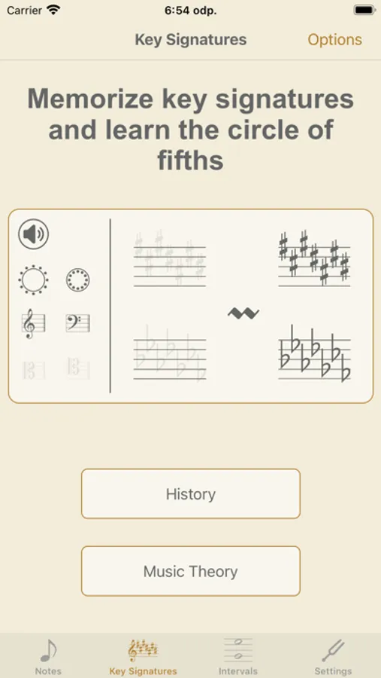Select the inner-dots circle of fifths icon

[77, 279]
